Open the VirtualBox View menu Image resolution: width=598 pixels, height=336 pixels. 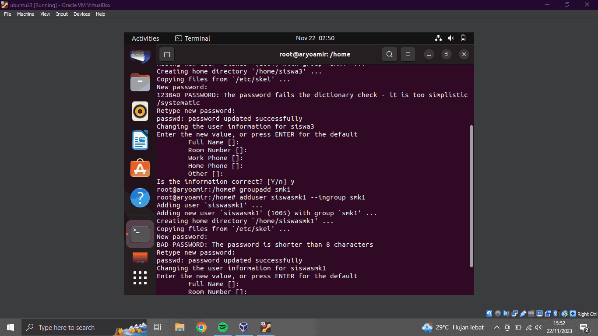point(45,14)
